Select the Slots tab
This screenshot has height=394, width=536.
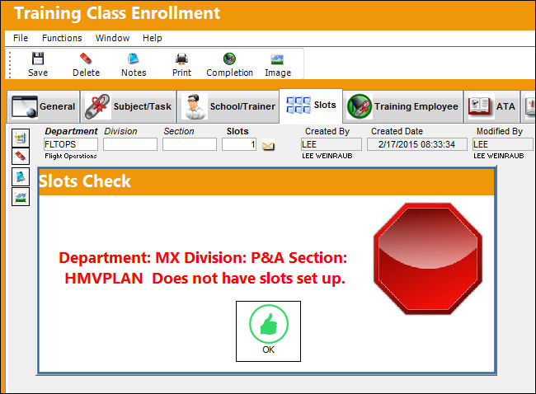tap(311, 106)
